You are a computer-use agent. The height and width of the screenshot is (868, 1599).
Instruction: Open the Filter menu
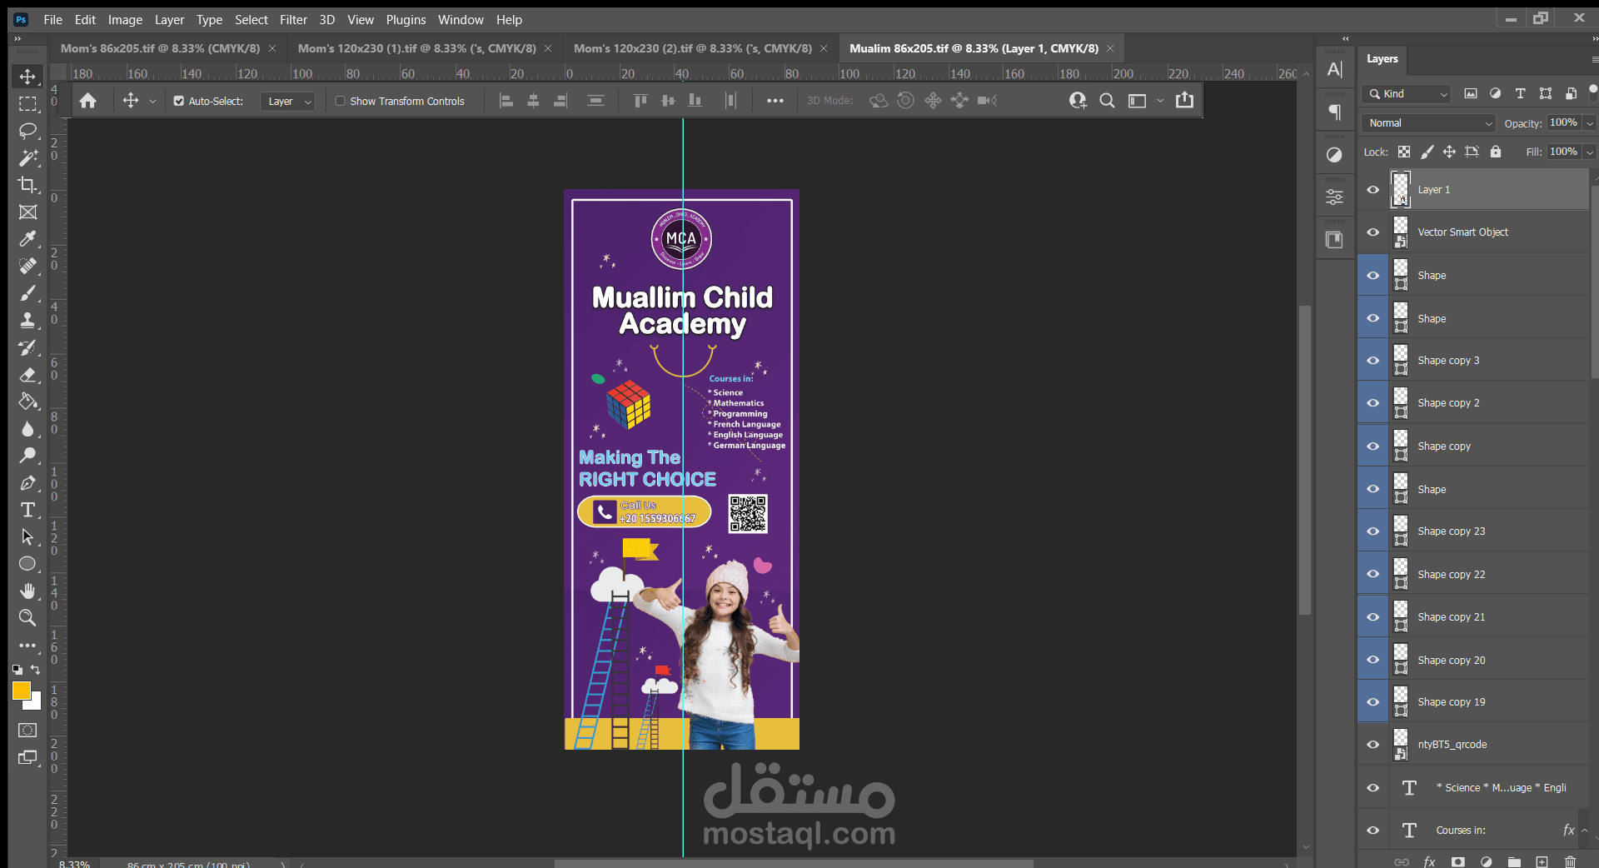[293, 19]
